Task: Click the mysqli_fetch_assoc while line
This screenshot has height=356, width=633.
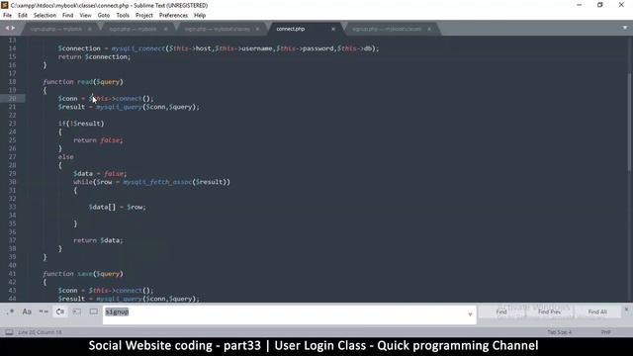Action: tap(151, 182)
